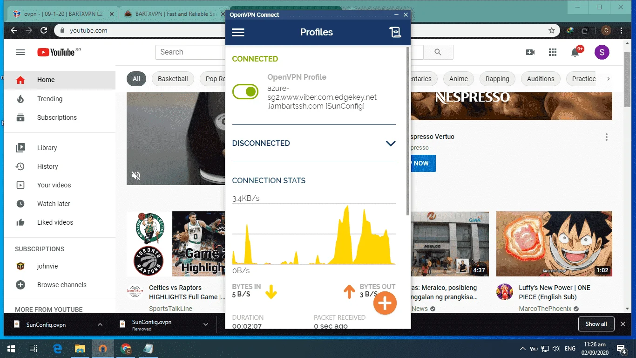Click Browse channels in the sidebar

coord(60,285)
